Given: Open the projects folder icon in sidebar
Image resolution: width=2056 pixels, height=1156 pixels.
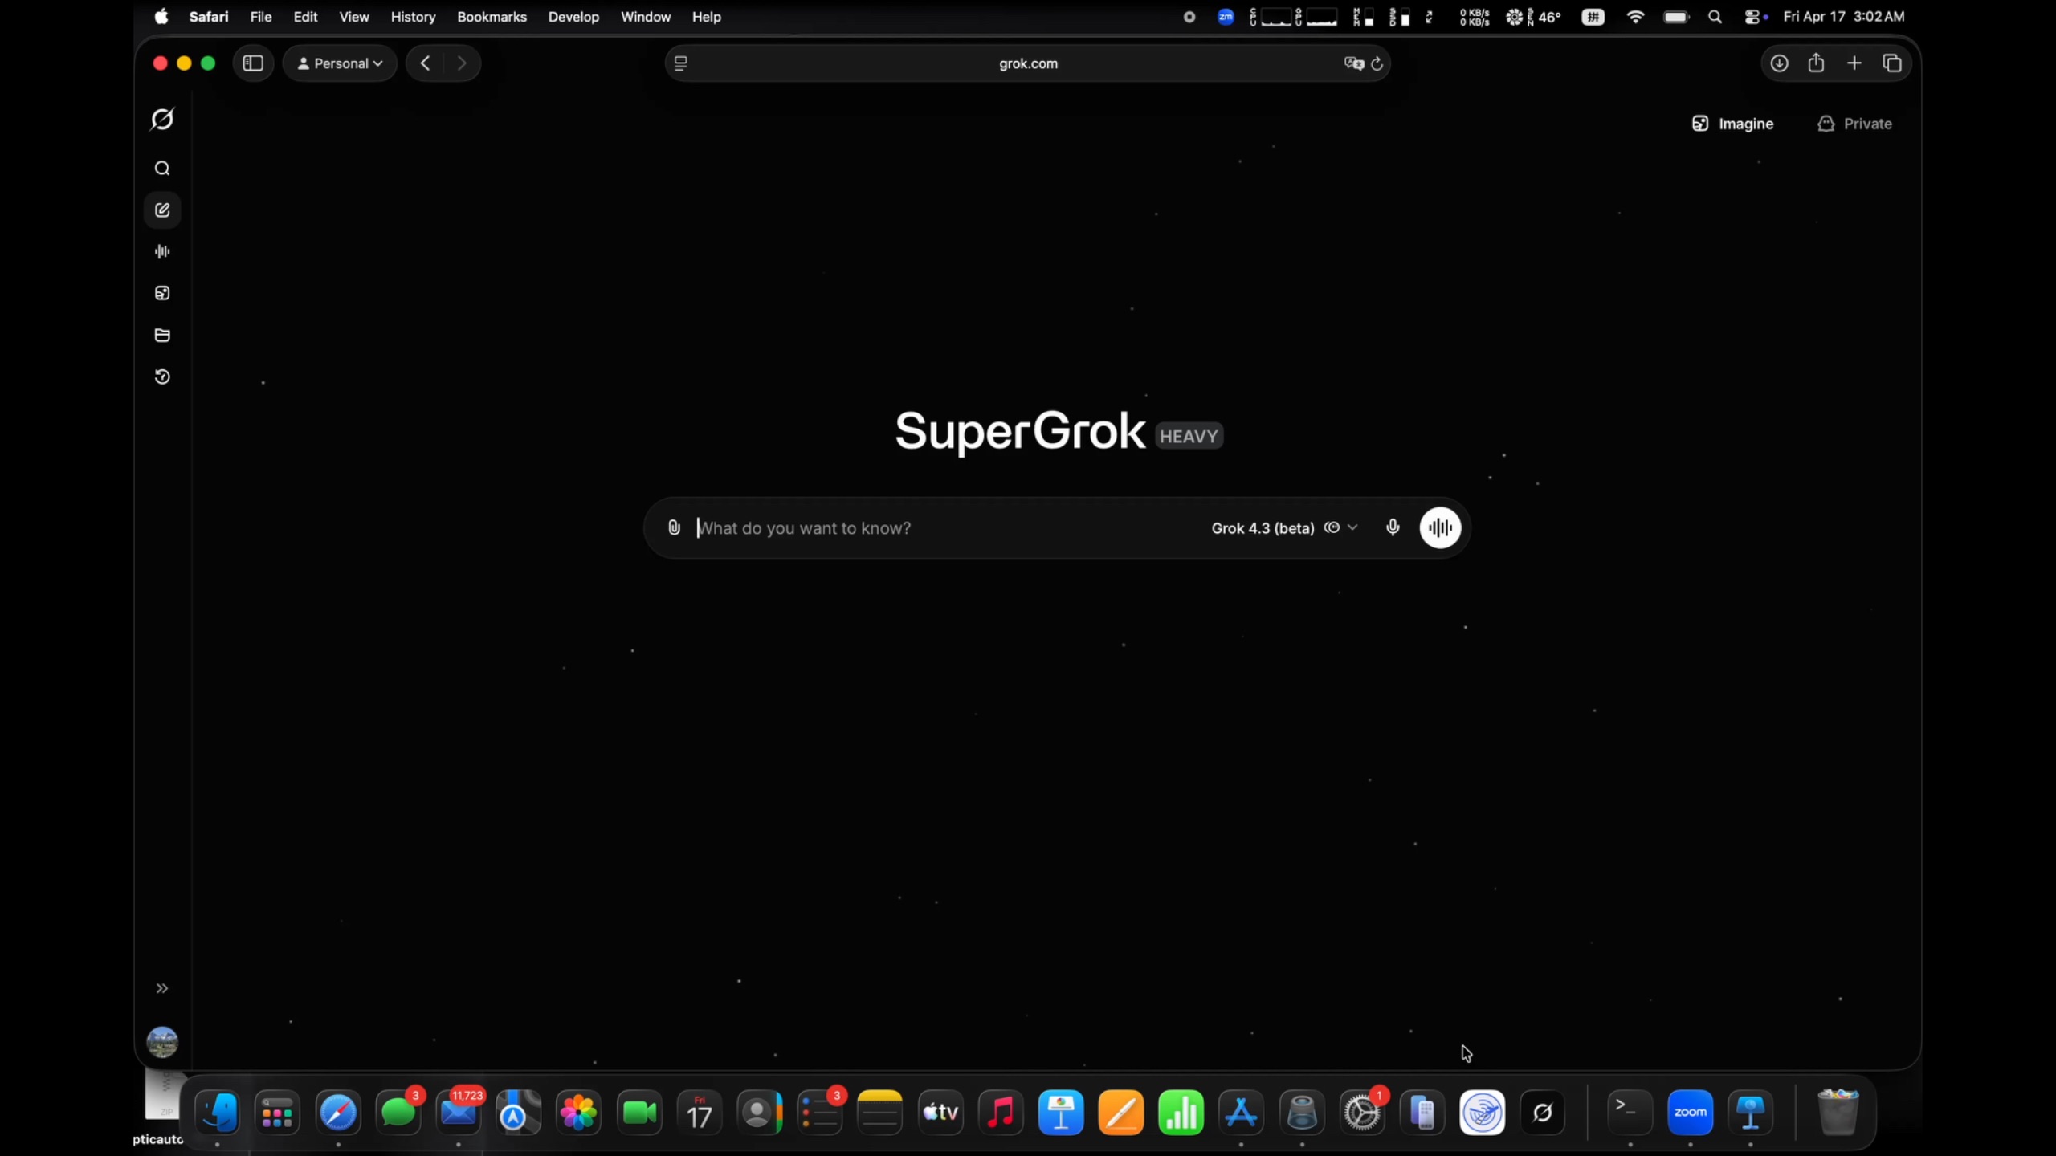Looking at the screenshot, I should pyautogui.click(x=162, y=336).
